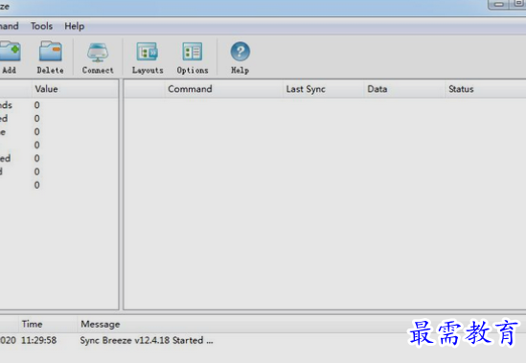The width and height of the screenshot is (526, 363).
Task: Select the 11:29:58 time entry in log
Action: [39, 340]
